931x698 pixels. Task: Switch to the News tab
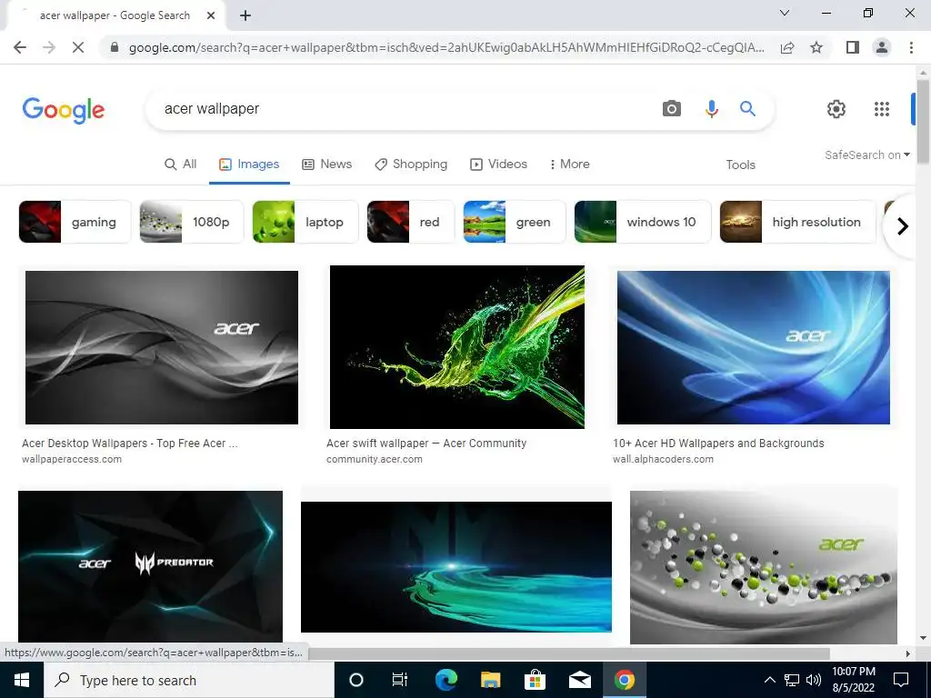[326, 165]
